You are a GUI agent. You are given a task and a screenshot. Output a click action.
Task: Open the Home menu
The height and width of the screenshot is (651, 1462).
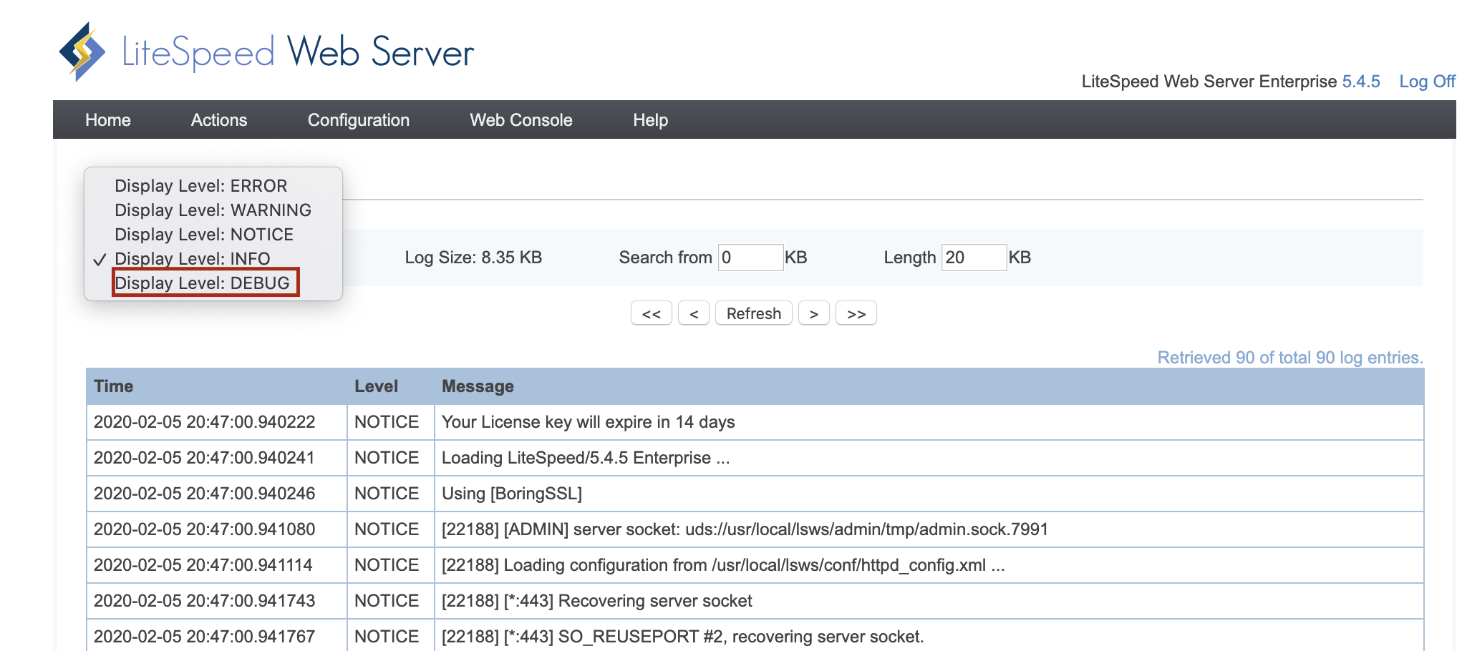pyautogui.click(x=108, y=120)
